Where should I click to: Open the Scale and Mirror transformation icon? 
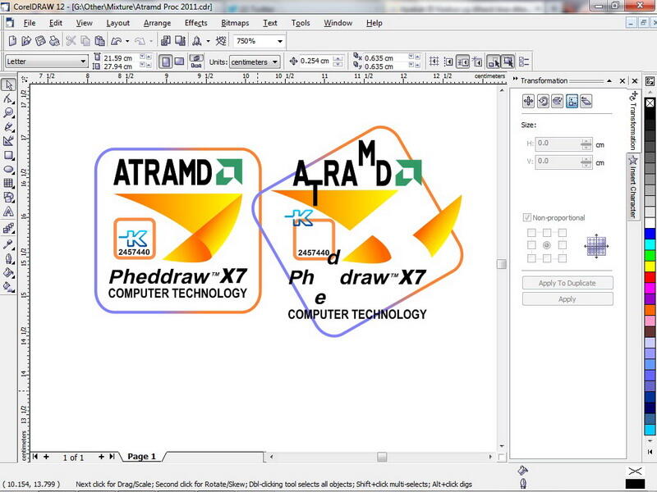click(558, 101)
